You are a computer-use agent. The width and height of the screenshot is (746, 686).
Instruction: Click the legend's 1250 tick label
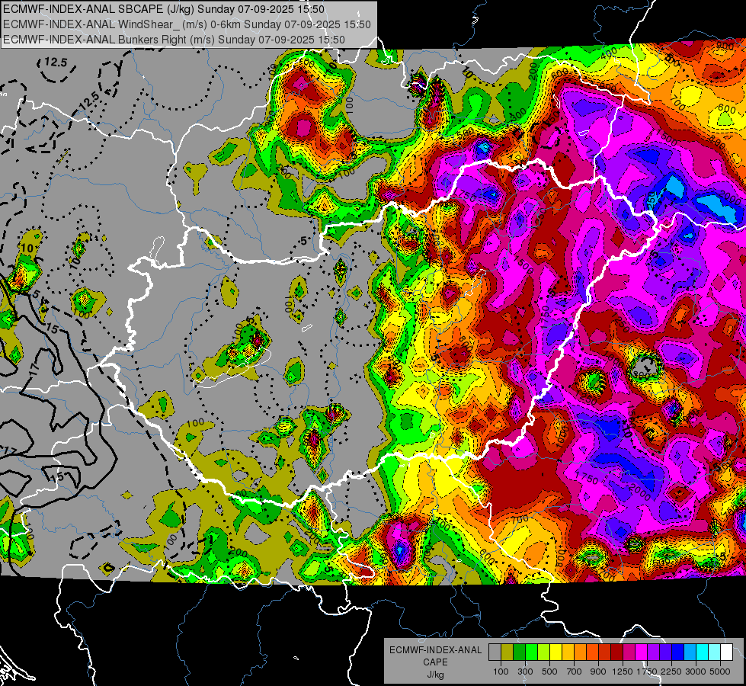(x=623, y=672)
